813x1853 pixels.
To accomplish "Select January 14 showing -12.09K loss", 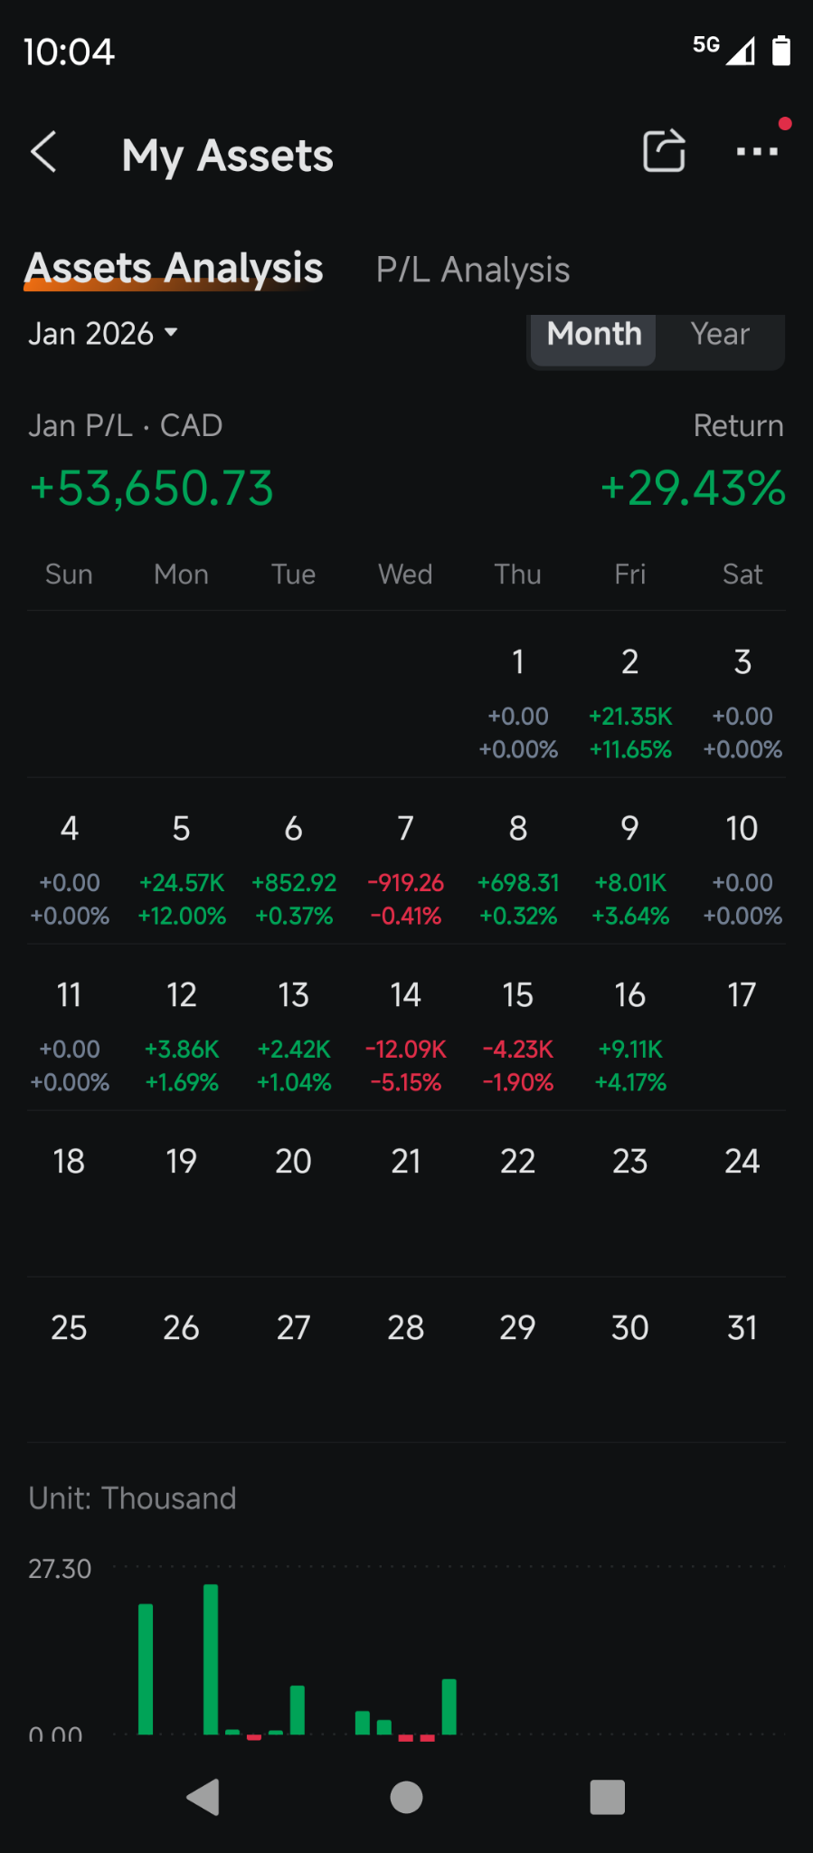I will pos(406,1036).
